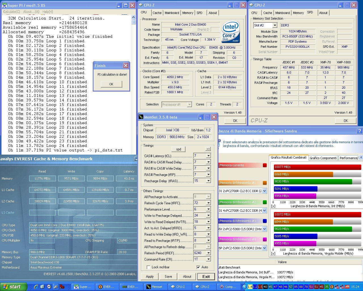
Task: Select the Performance/ tab in Sandra
Action: pyautogui.click(x=349, y=158)
